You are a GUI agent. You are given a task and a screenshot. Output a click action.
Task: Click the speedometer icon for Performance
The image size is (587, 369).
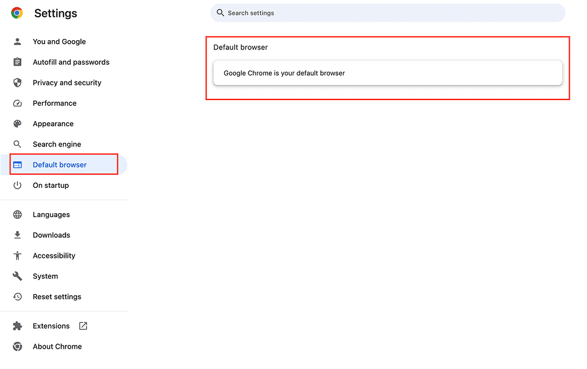pyautogui.click(x=17, y=103)
